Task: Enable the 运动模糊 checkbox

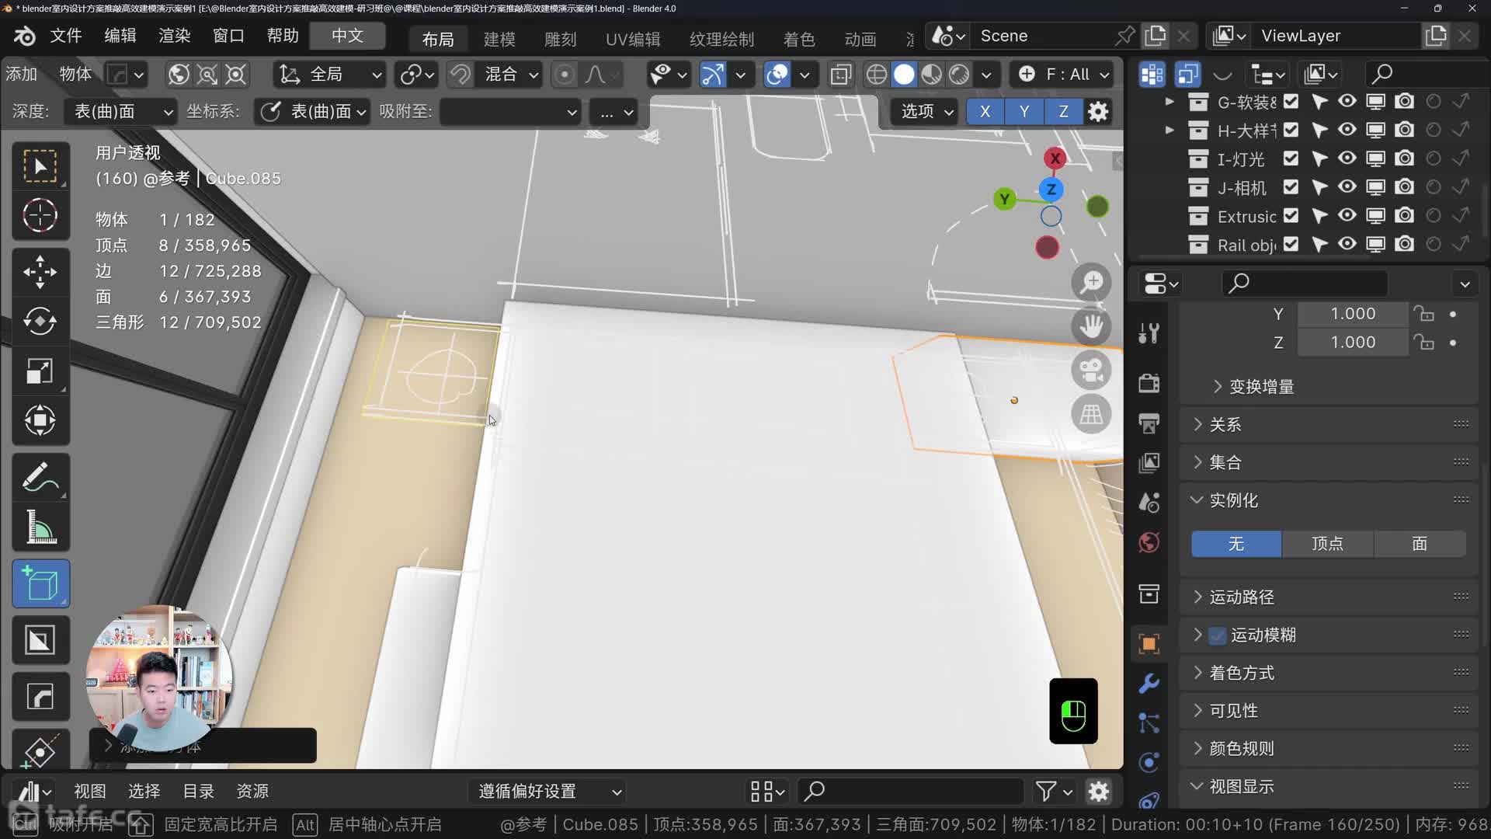Action: [x=1218, y=635]
